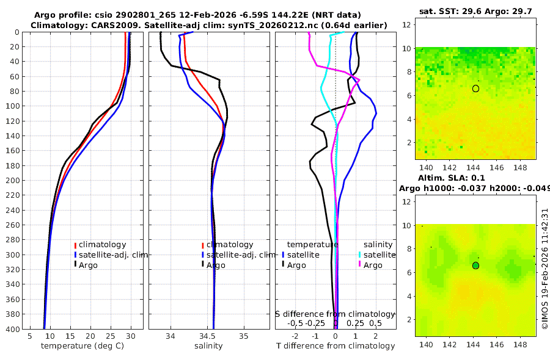Click the blue satellite-adj. clim swatch in salinity legend

coord(202,255)
